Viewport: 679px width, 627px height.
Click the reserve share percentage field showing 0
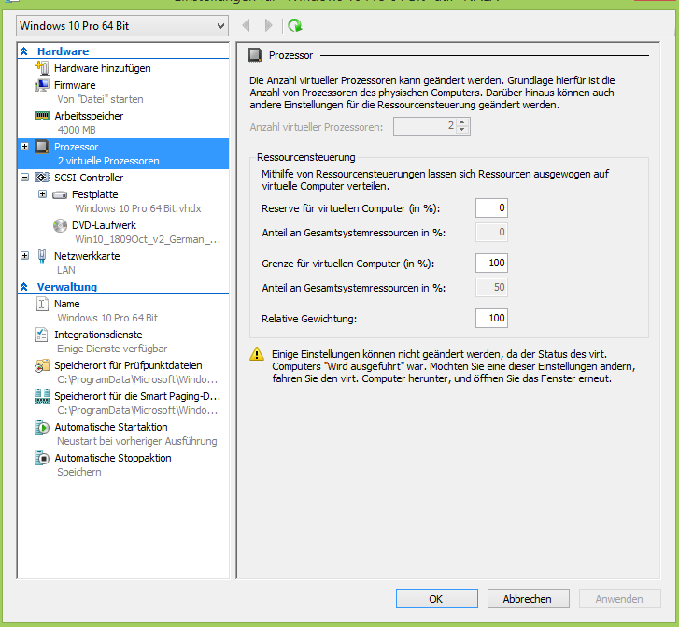coord(491,233)
